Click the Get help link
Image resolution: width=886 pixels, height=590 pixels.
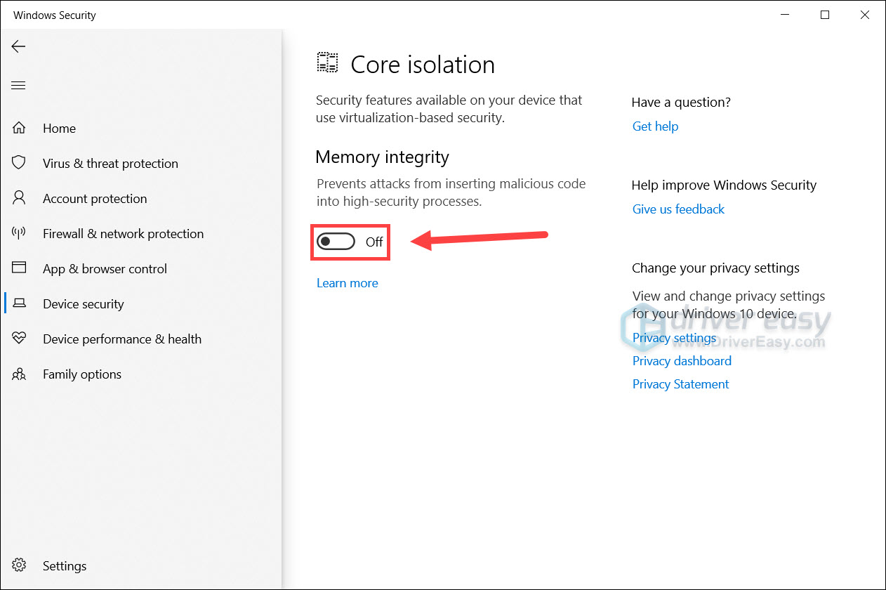click(x=655, y=126)
